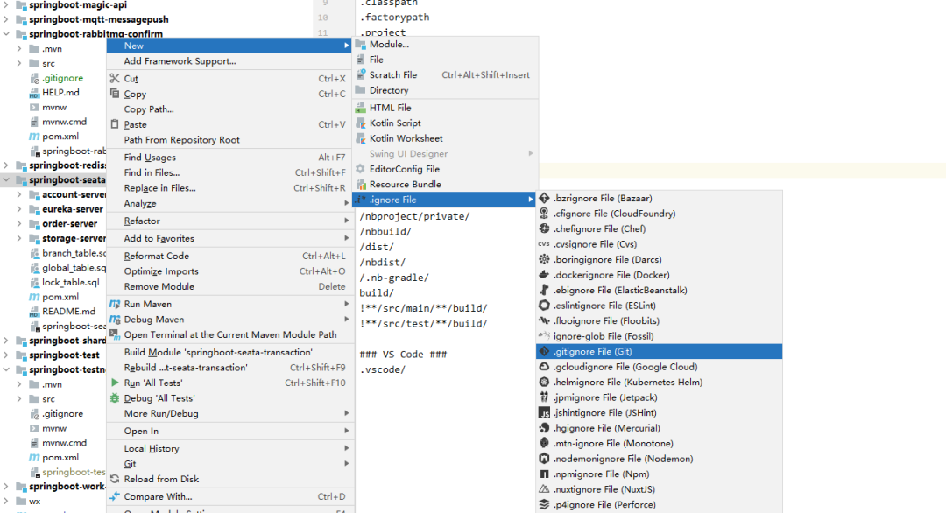Select mvnw.cmd under springboot-rabbitmq-confirm
Viewport: 946px width, 513px height.
coord(64,122)
